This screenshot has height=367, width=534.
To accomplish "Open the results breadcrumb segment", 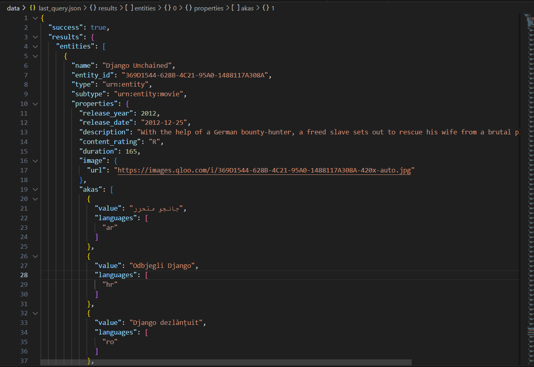I will point(108,8).
